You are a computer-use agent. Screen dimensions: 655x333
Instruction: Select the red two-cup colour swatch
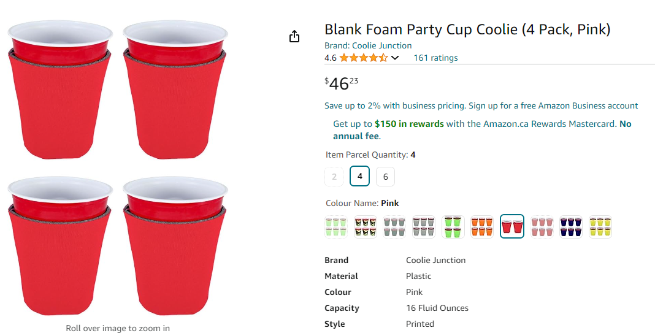coord(512,227)
